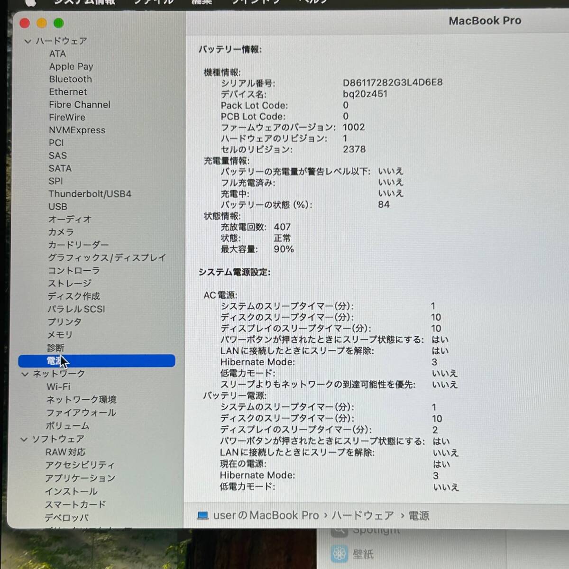
Task: Select Bluetooth in the hardware sidebar
Action: click(x=70, y=79)
